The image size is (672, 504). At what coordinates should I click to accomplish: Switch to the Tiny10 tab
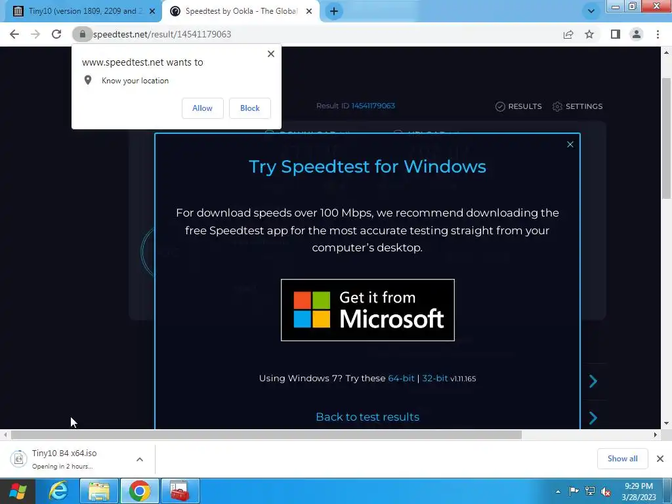click(x=83, y=11)
